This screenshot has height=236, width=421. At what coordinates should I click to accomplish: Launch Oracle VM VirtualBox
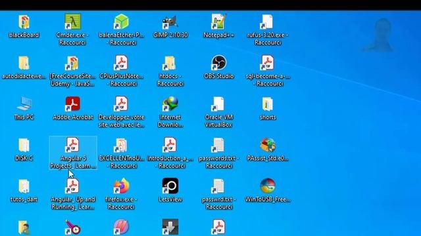pyautogui.click(x=218, y=104)
